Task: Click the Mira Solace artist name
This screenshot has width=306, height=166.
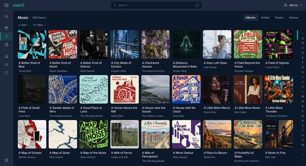Action: [56, 157]
